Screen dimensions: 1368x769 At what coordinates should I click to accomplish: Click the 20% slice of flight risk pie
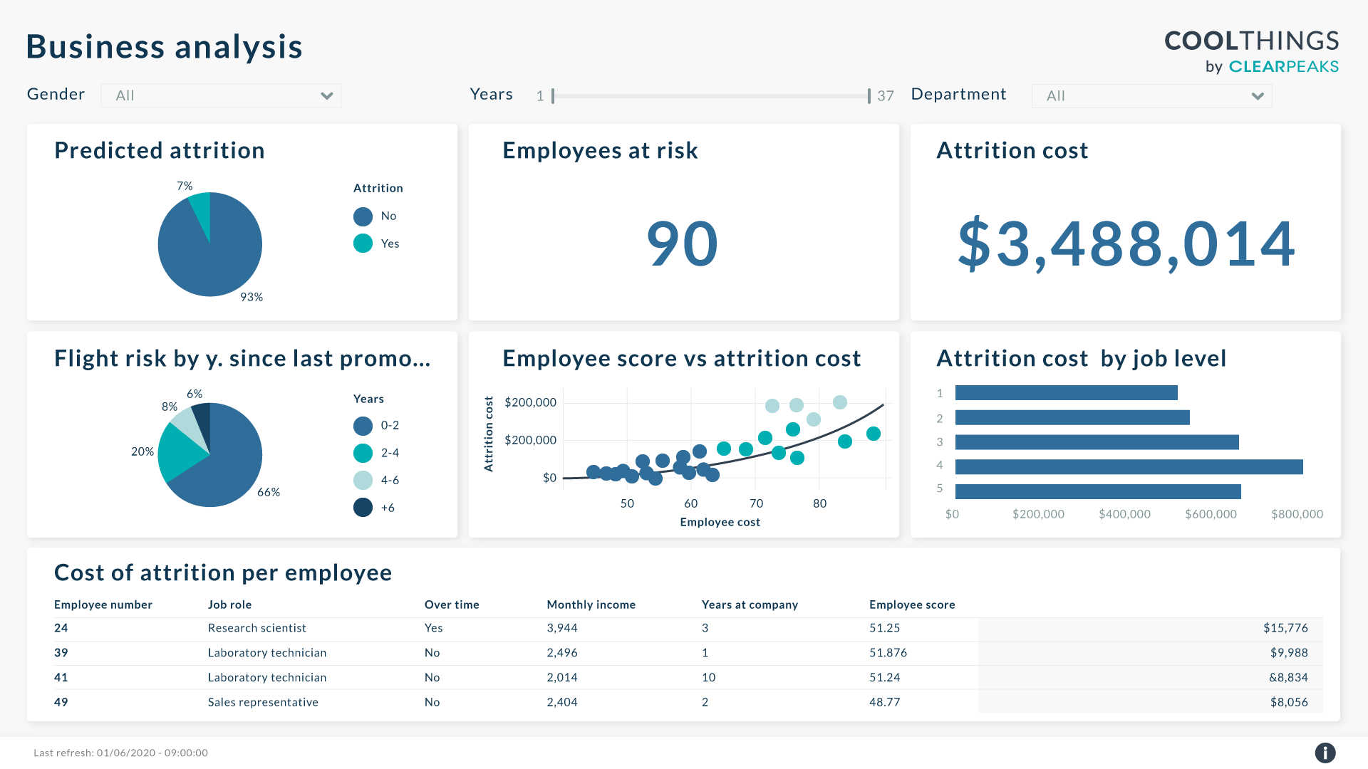point(176,454)
